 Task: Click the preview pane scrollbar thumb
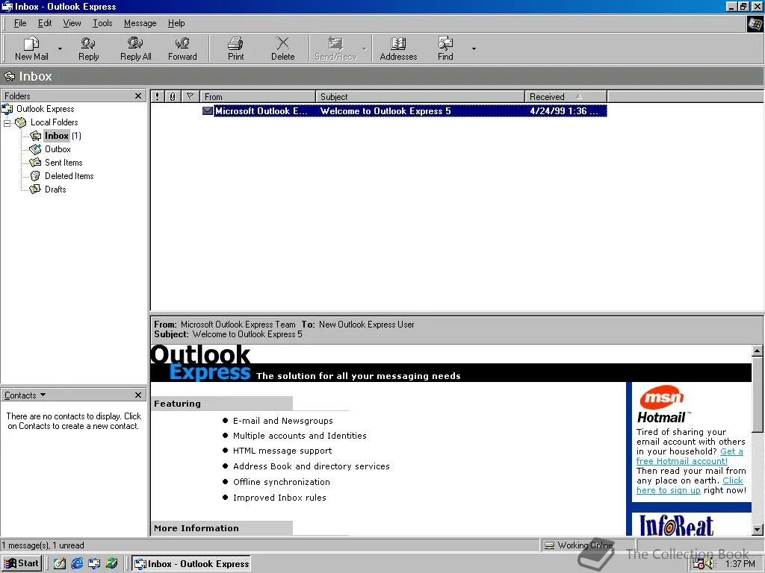pos(758,394)
